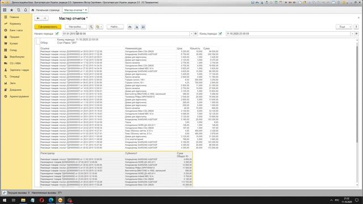Open Opera browser from taskbar
The image size is (363, 204).
coord(41,200)
